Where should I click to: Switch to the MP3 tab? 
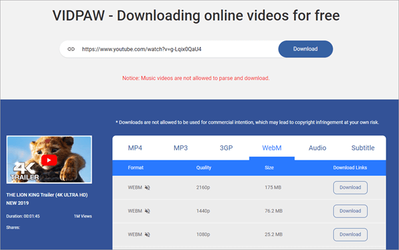tap(181, 148)
